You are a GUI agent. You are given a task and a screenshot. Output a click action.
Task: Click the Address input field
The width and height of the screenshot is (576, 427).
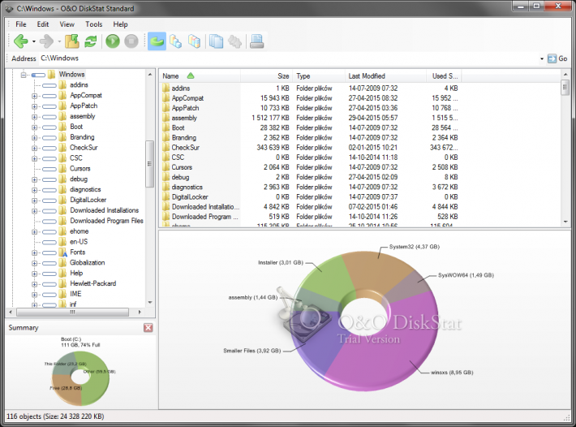pyautogui.click(x=288, y=58)
